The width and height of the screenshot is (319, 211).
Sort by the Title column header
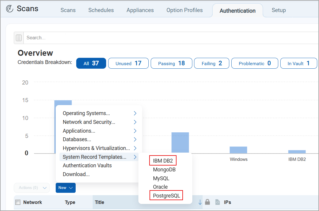(x=99, y=202)
